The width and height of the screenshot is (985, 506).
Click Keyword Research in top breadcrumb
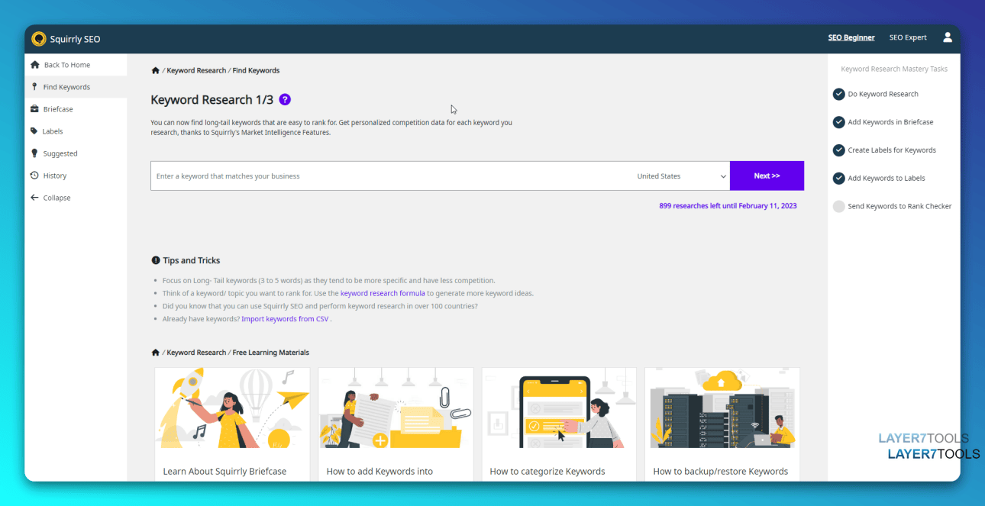coord(196,70)
